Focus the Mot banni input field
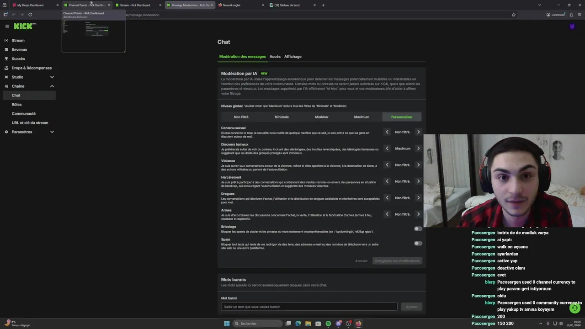585x329 pixels. (x=309, y=307)
